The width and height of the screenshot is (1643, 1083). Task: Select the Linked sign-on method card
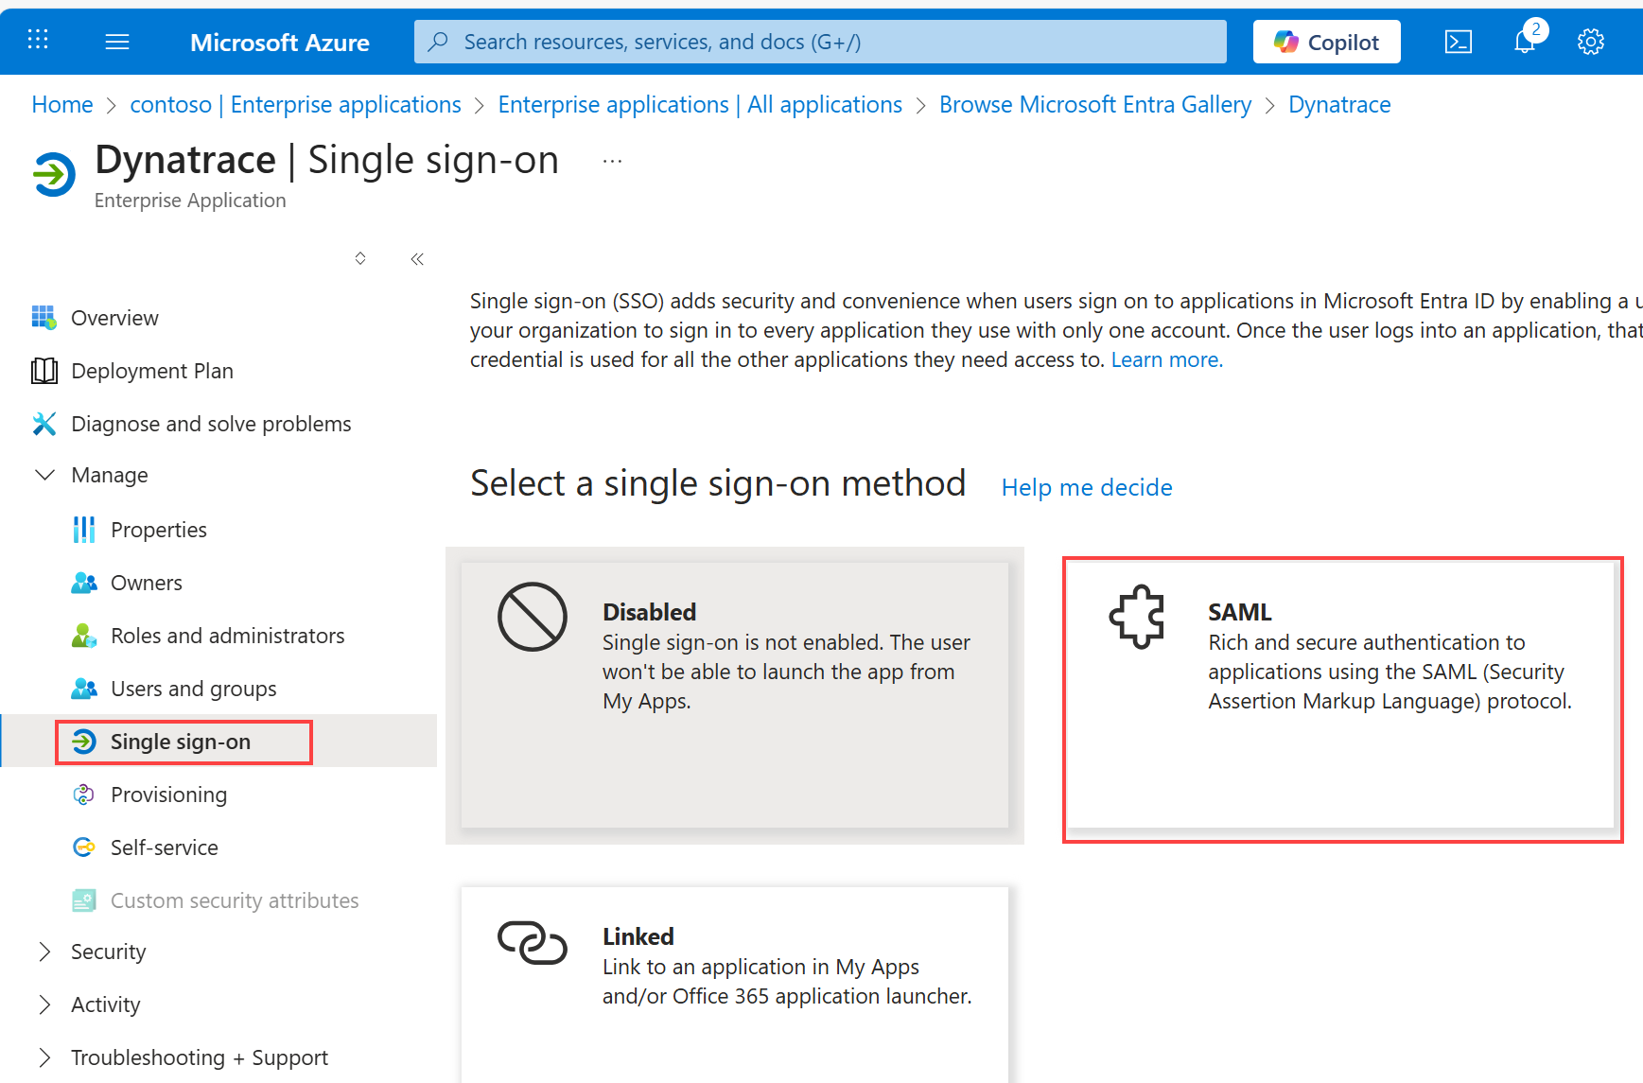(735, 984)
